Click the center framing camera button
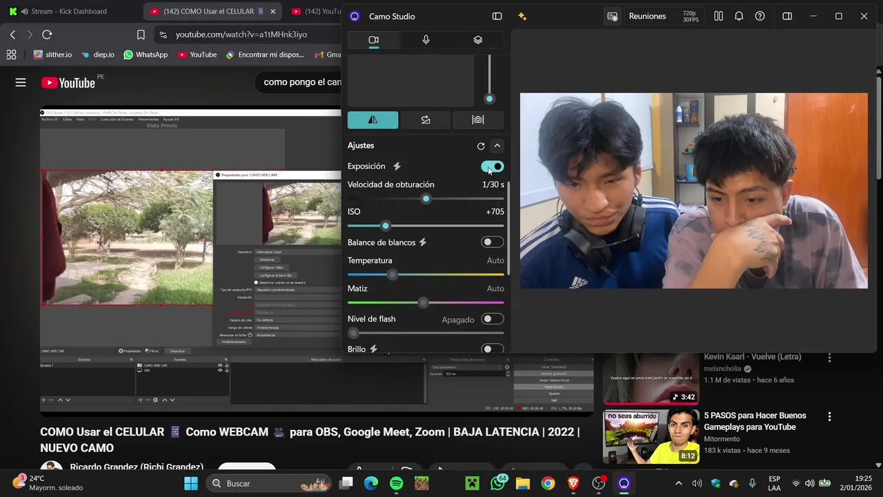The height and width of the screenshot is (497, 883). [478, 120]
